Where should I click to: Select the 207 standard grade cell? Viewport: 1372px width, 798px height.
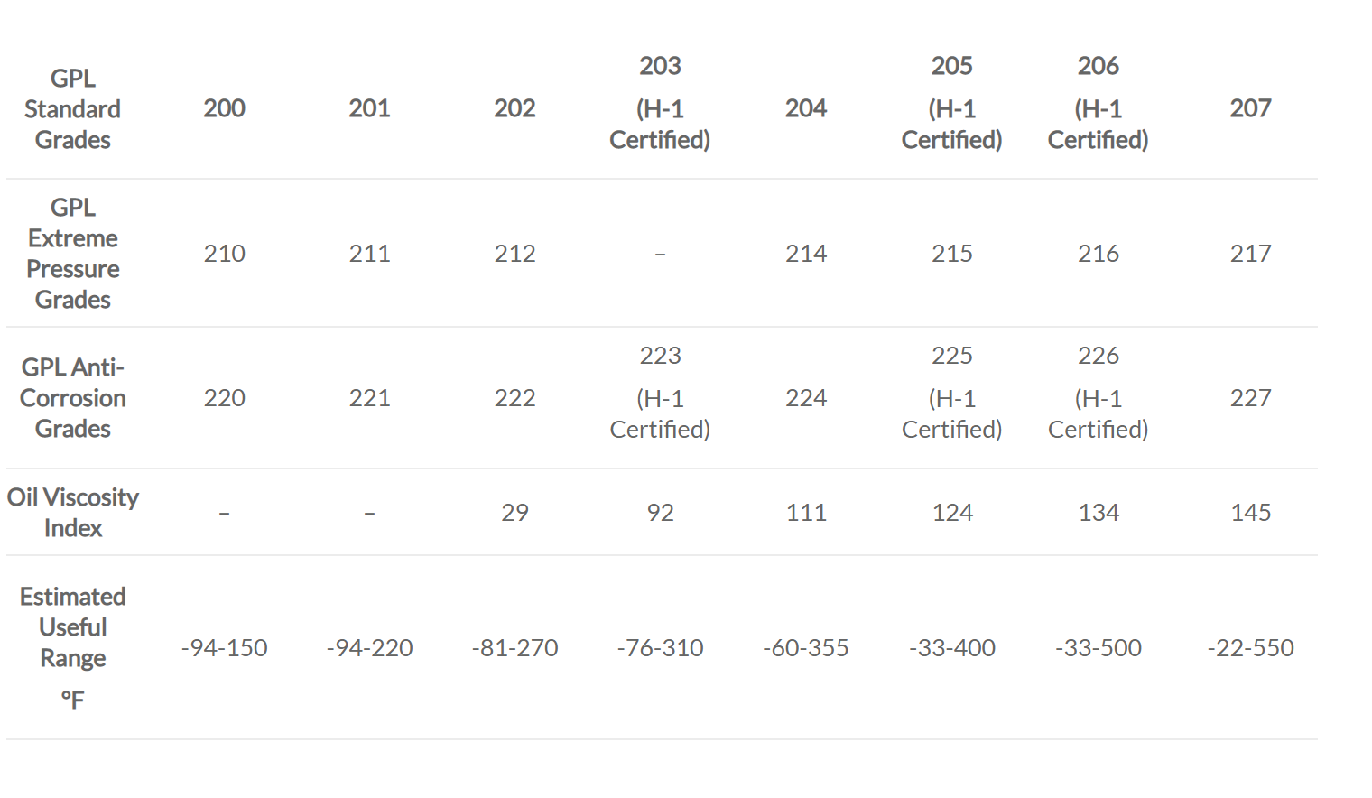pos(1250,108)
